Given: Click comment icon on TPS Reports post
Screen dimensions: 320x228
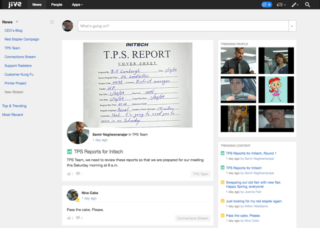Looking at the screenshot, I should 78,174.
